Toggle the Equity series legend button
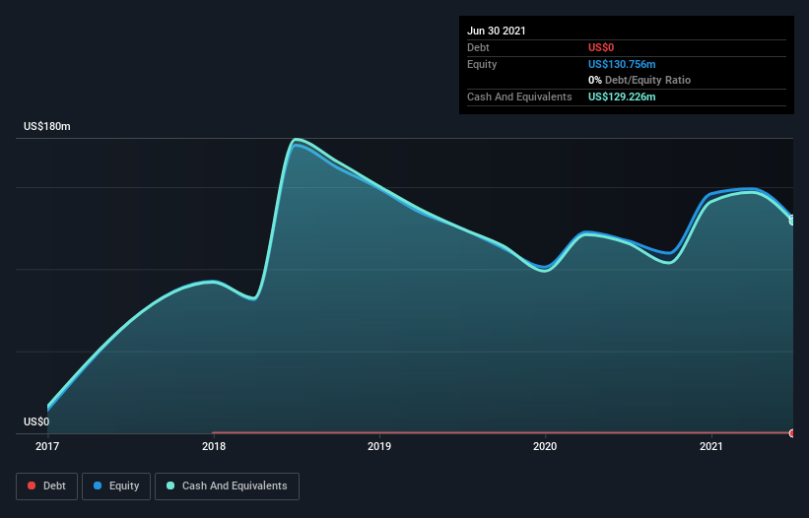809x518 pixels. click(x=116, y=486)
